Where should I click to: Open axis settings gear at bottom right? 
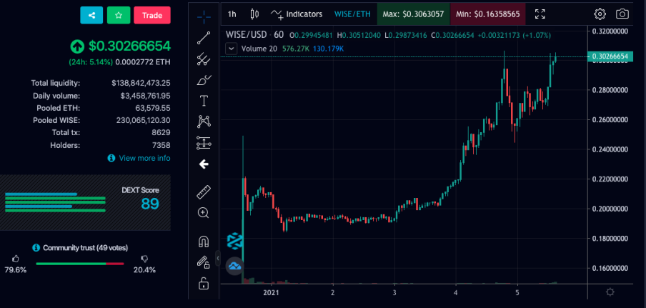point(610,292)
